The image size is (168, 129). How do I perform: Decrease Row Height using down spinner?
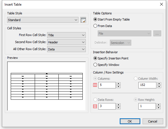pyautogui.click(x=158, y=108)
